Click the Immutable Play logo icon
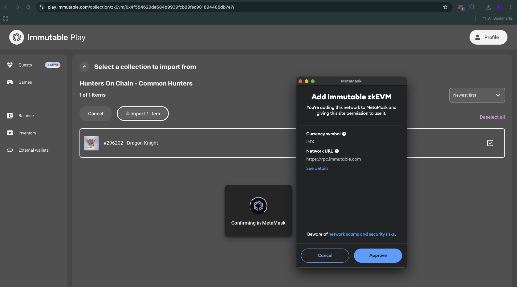This screenshot has height=287, width=517. 17,37
